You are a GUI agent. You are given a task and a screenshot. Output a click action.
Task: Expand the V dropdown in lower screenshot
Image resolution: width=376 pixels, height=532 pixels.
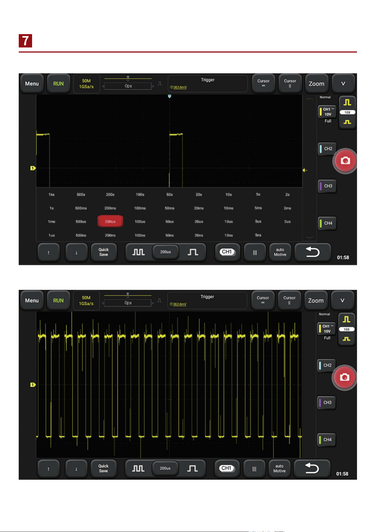point(342,300)
